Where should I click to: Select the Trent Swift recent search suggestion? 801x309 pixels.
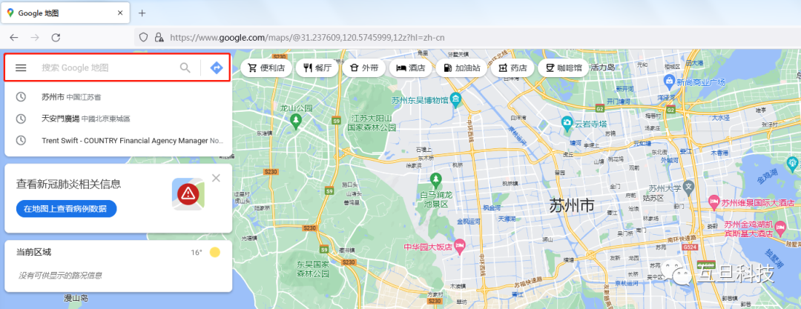click(x=118, y=140)
